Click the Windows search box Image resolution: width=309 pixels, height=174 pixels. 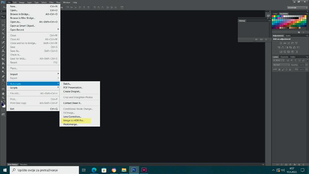point(44,170)
